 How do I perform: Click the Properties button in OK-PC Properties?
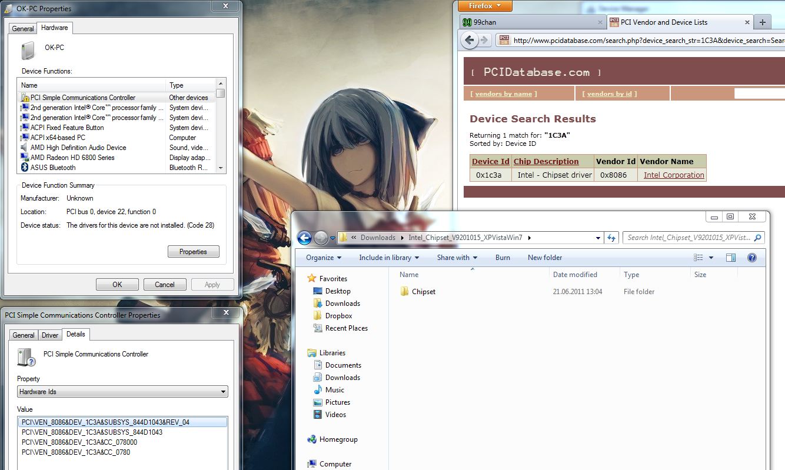click(x=194, y=252)
